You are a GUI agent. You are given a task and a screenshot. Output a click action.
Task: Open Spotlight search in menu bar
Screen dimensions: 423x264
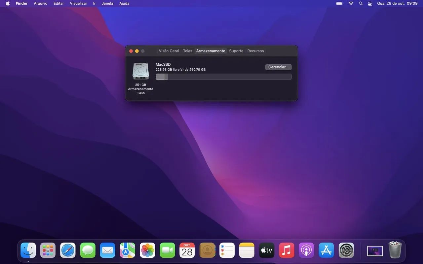[x=361, y=3]
